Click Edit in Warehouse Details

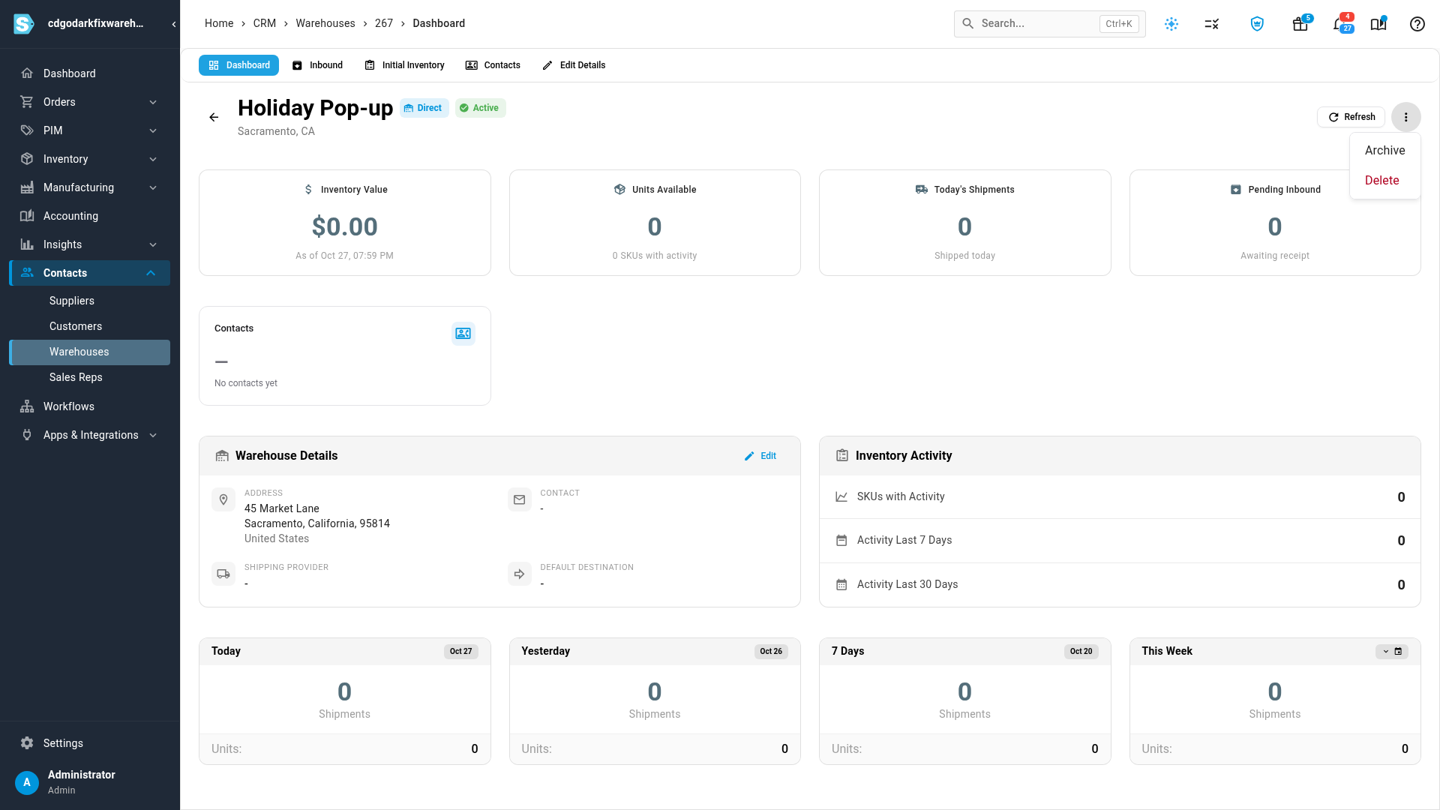point(760,456)
